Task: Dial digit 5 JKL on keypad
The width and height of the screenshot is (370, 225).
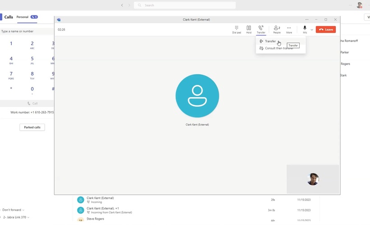Action: click(32, 60)
